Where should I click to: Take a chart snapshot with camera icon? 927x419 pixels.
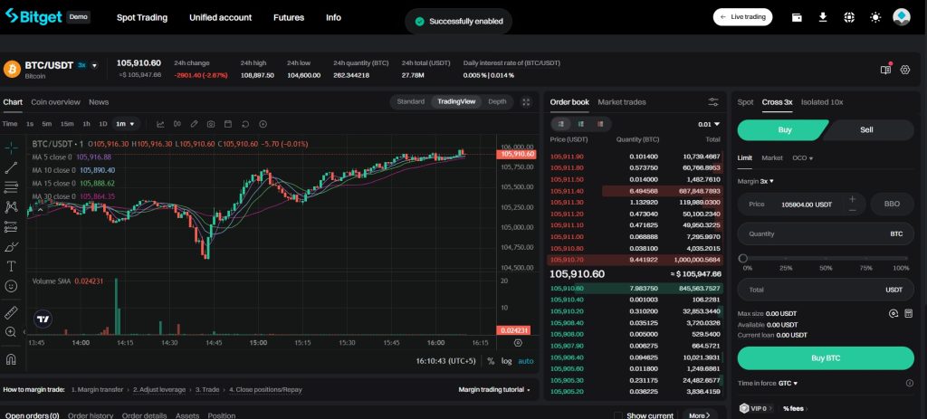(x=211, y=124)
